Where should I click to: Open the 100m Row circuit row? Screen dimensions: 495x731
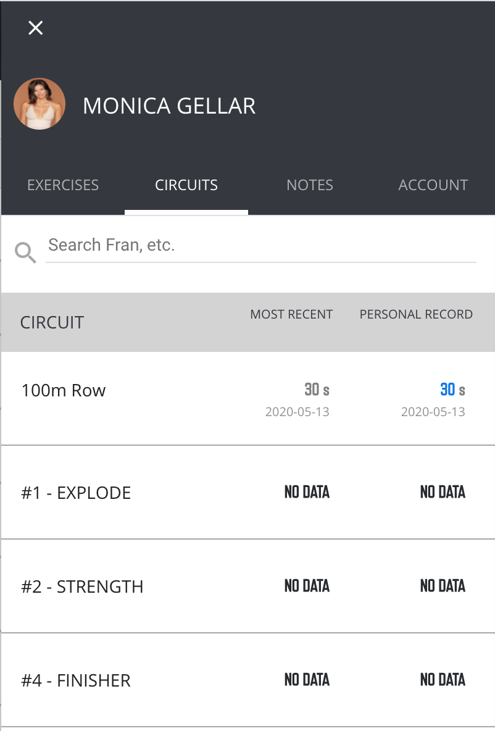[248, 399]
